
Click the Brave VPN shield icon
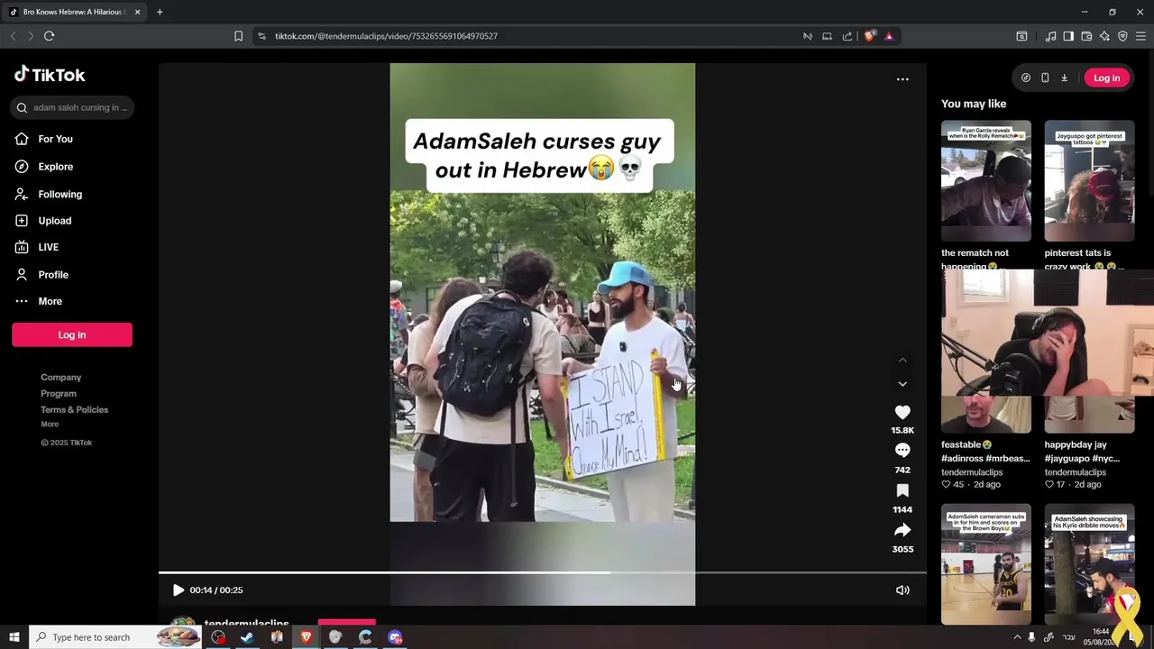(1122, 36)
